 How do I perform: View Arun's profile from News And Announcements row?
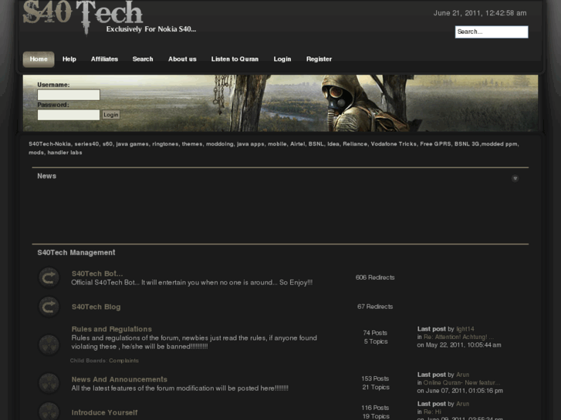point(462,375)
